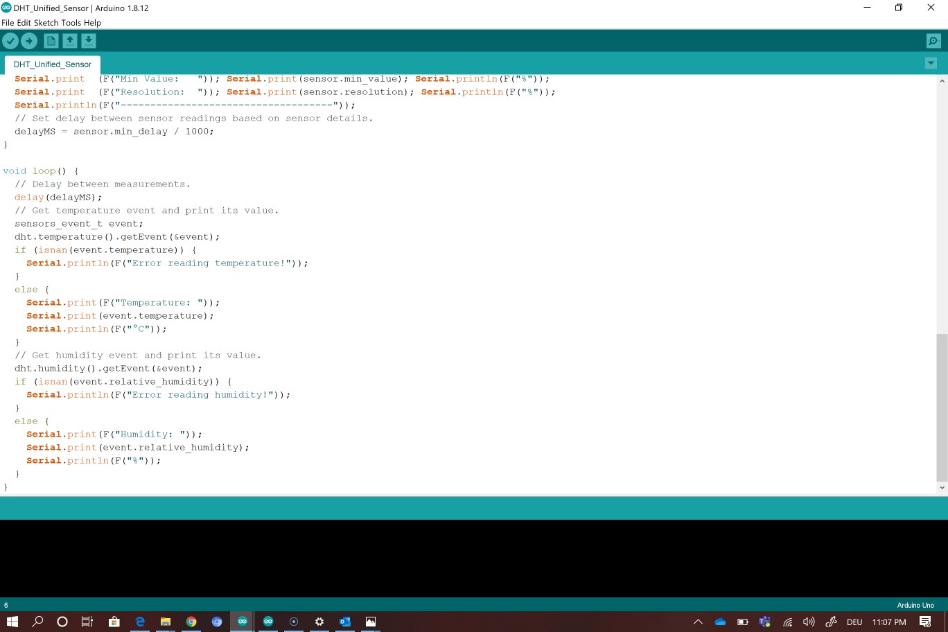Image resolution: width=948 pixels, height=632 pixels.
Task: Open the Windows Start menu
Action: (12, 622)
